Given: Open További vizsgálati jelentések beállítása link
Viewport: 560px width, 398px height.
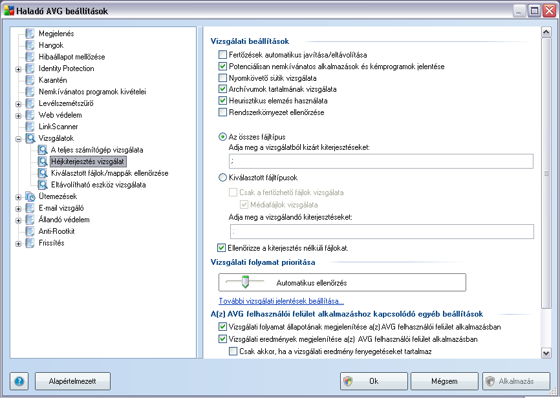Looking at the screenshot, I should point(281,301).
